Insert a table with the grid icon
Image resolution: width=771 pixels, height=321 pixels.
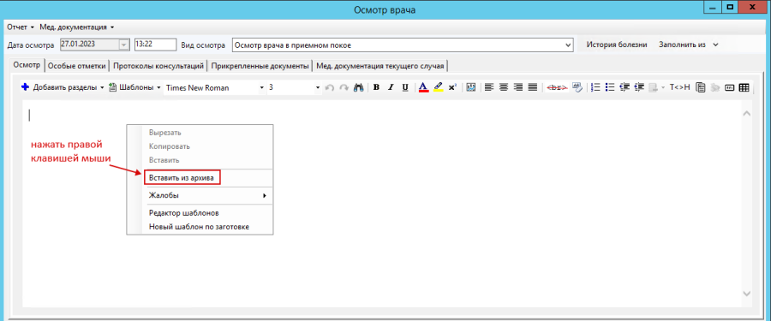coord(744,88)
